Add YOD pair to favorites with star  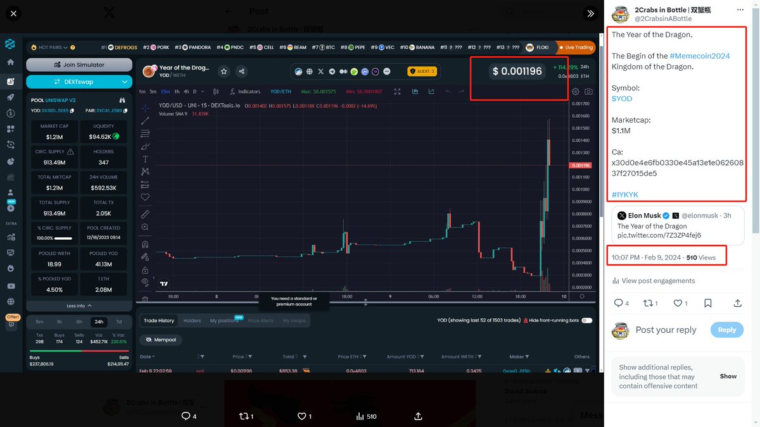click(224, 71)
